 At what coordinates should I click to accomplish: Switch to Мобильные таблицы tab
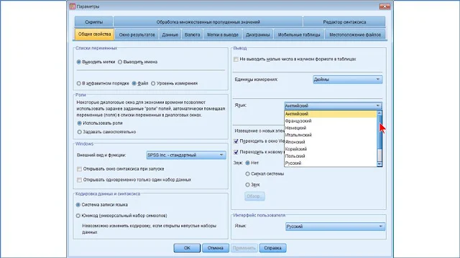coord(299,34)
